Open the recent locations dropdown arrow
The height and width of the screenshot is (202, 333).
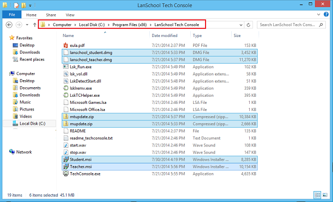[27, 25]
